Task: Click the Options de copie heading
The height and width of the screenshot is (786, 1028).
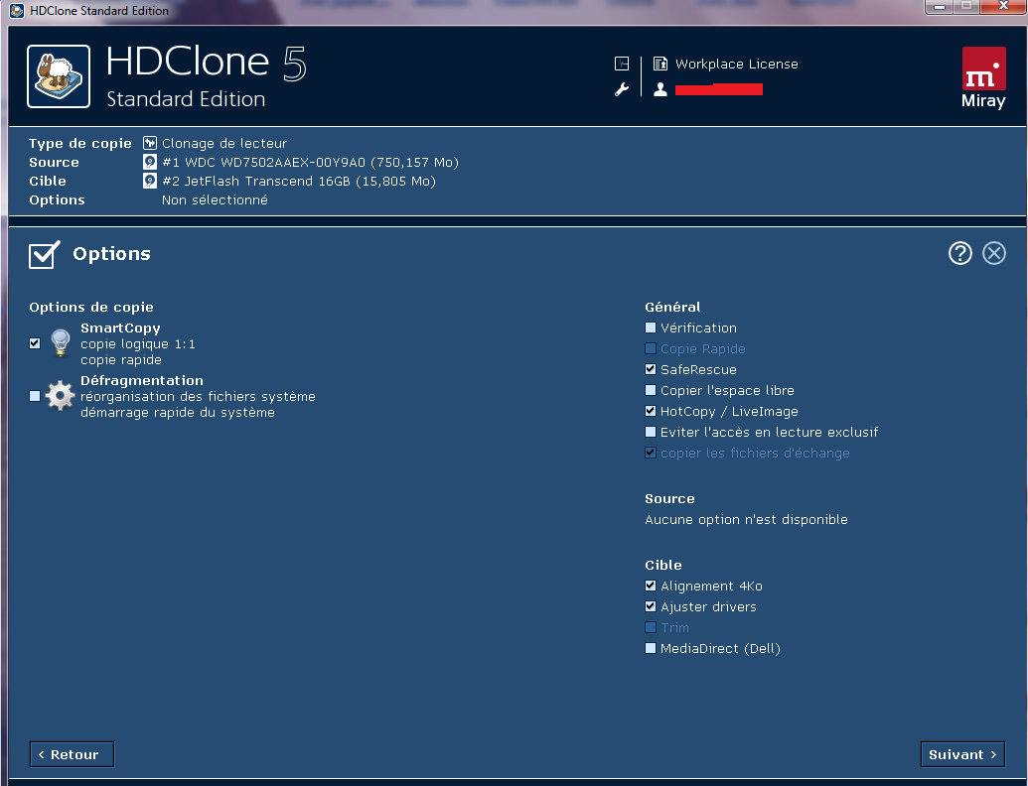Action: pyautogui.click(x=91, y=307)
